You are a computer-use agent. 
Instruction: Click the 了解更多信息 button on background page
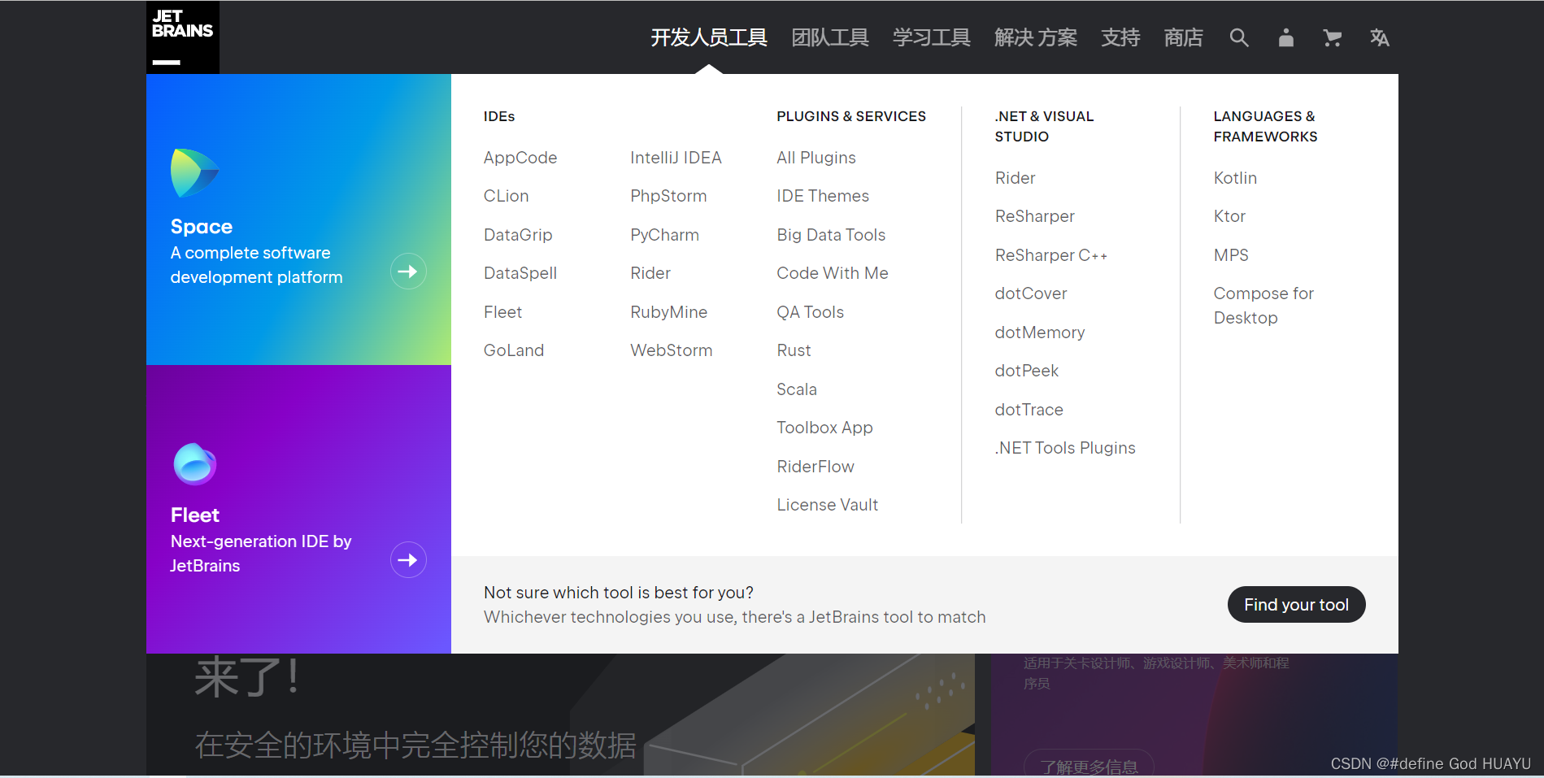[x=1089, y=766]
